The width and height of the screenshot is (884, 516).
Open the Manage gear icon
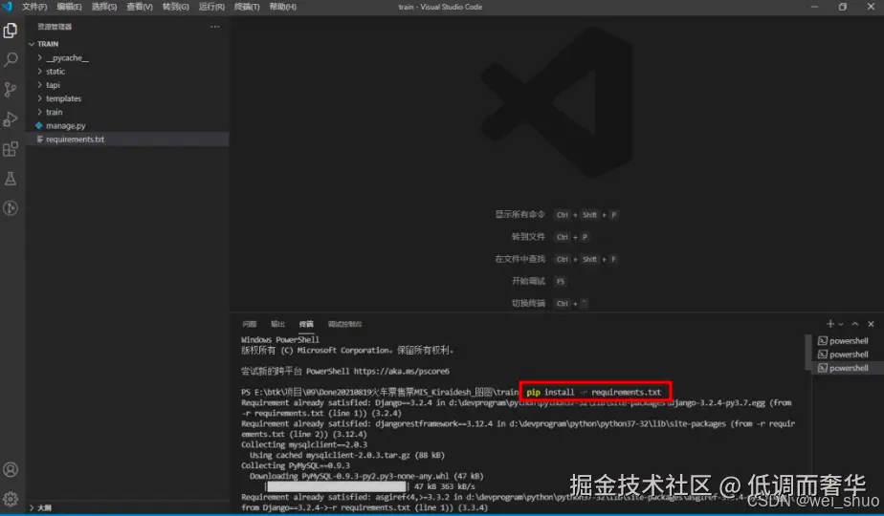click(x=11, y=499)
